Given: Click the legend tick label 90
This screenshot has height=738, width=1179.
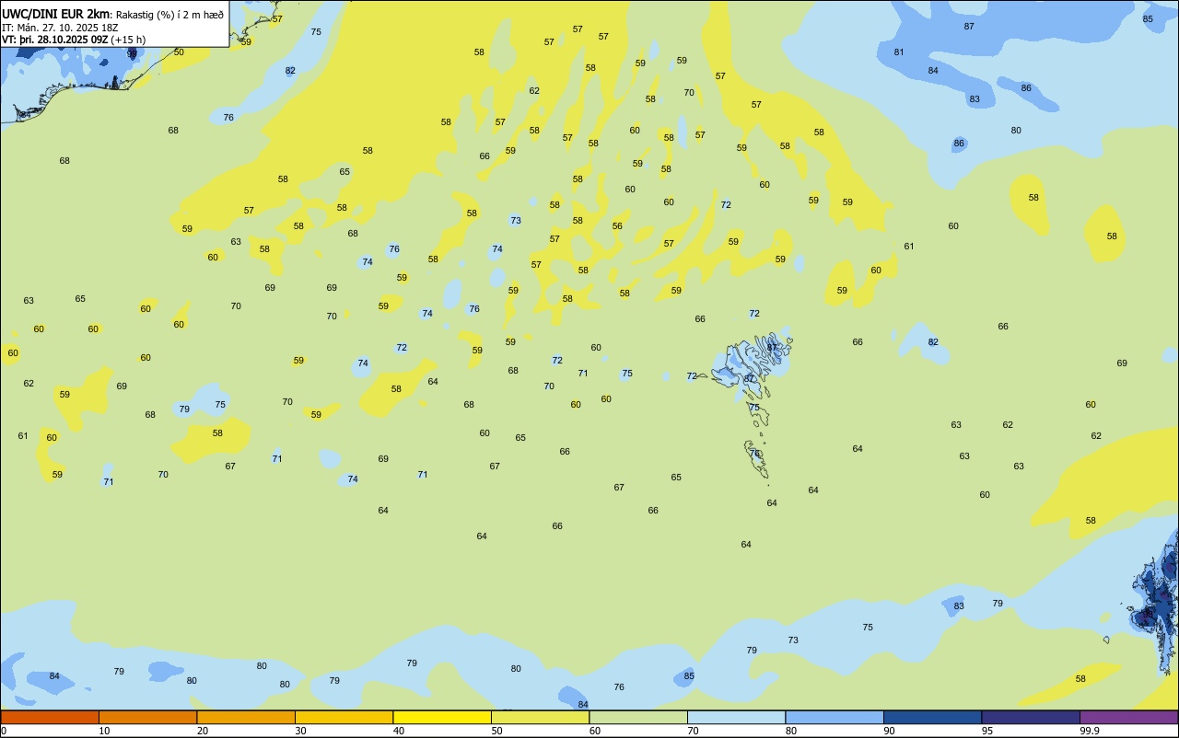Looking at the screenshot, I should pyautogui.click(x=889, y=731).
